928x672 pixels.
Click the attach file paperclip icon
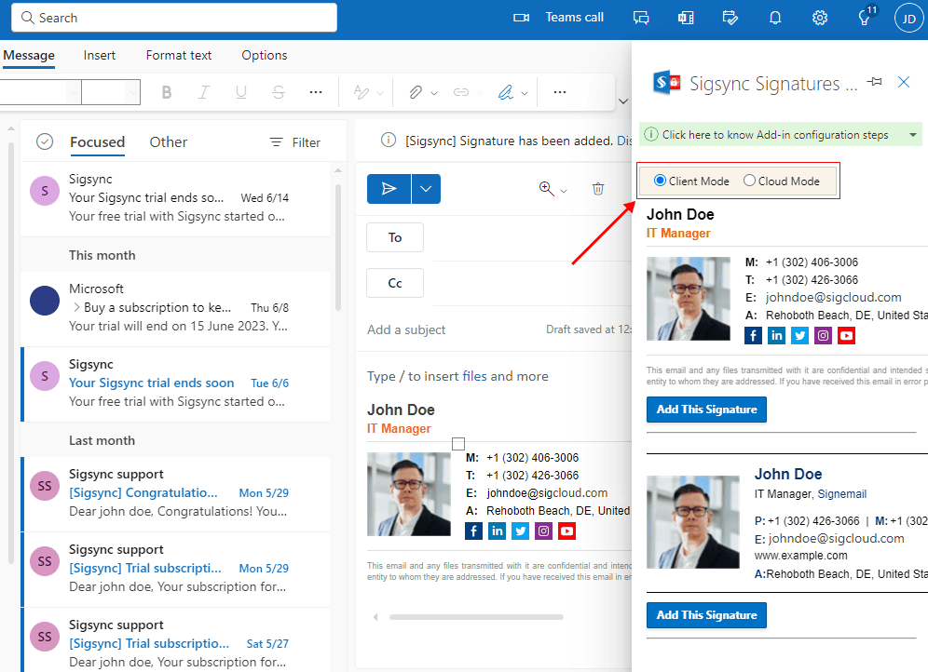pos(416,92)
